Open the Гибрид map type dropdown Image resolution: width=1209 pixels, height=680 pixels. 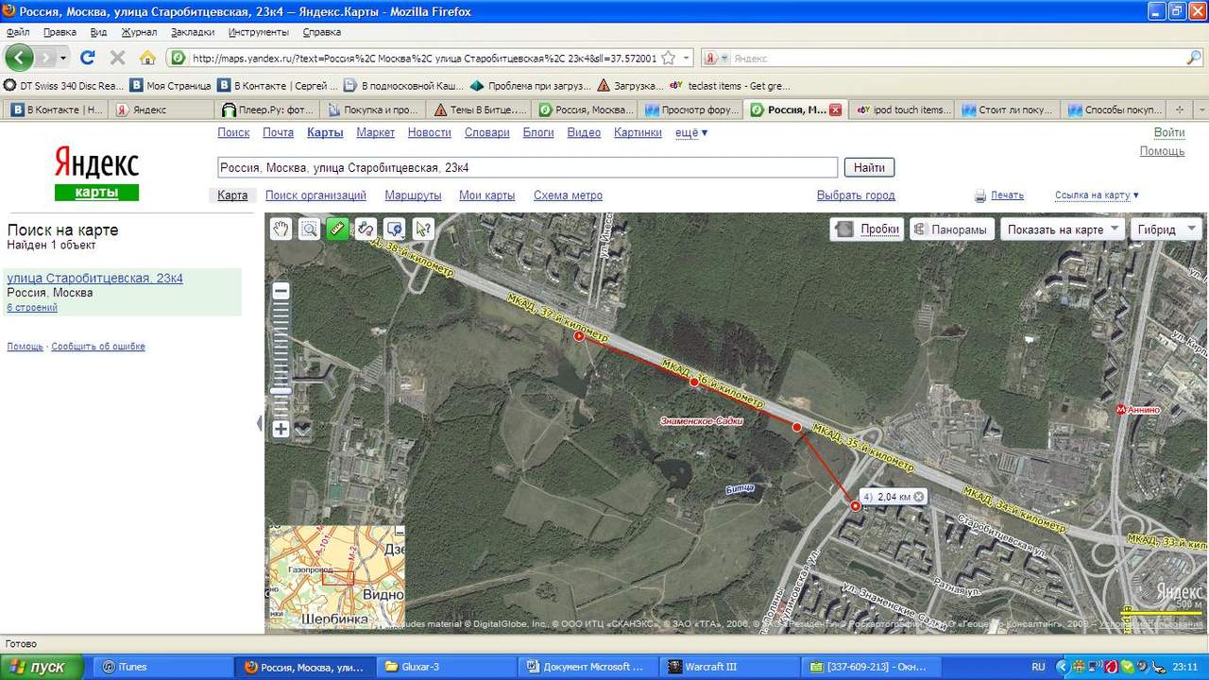tap(1166, 229)
